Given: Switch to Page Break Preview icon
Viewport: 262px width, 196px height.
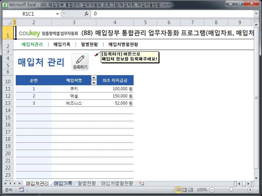Looking at the screenshot, I should (191, 190).
